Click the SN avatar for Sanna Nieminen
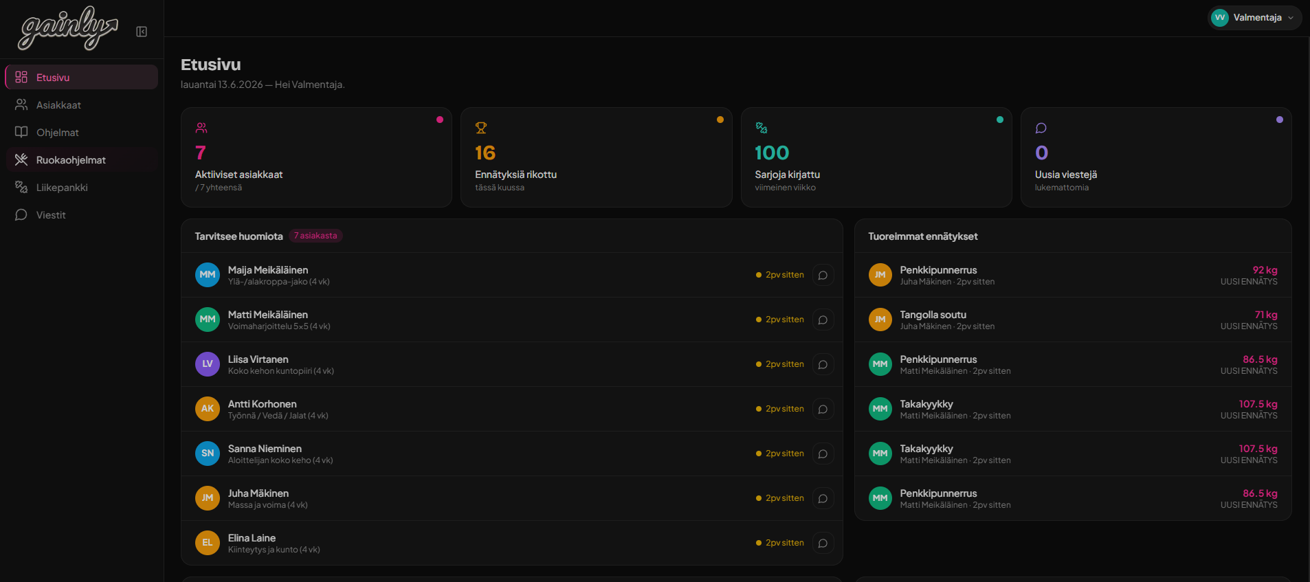Viewport: 1310px width, 582px height. pyautogui.click(x=208, y=454)
